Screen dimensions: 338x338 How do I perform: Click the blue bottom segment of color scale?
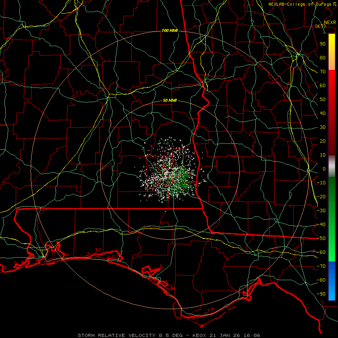332,281
